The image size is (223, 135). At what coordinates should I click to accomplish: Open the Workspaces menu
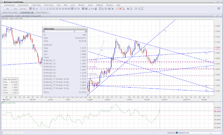coord(9,5)
